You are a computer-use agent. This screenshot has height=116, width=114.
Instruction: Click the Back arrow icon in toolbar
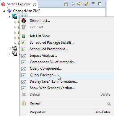73,4
